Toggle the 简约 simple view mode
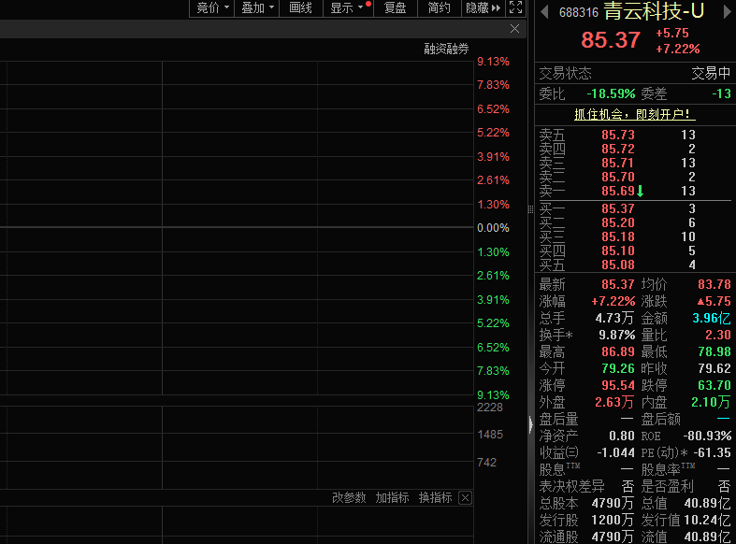 [439, 8]
